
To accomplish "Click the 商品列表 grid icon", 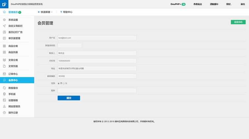I will [4, 52].
